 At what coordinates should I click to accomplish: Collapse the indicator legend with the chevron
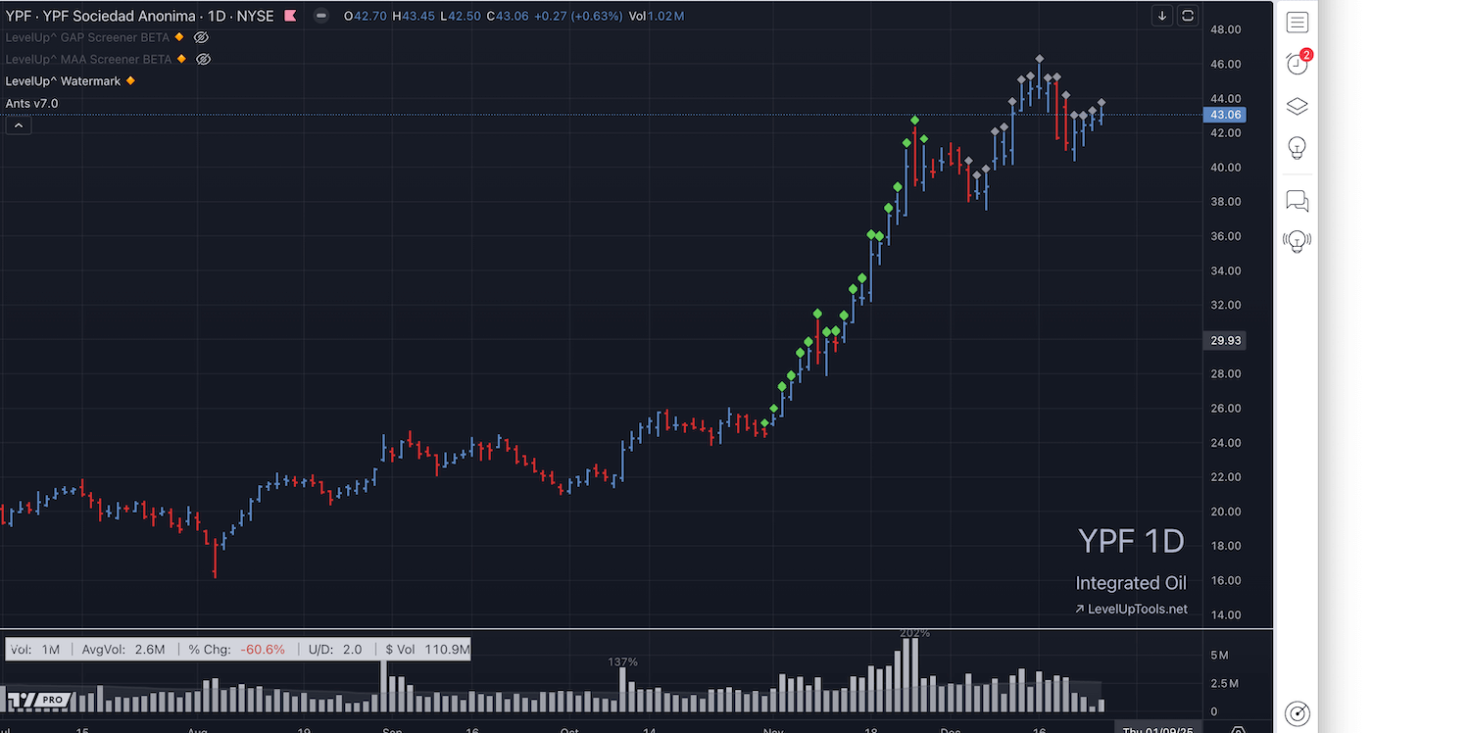click(18, 124)
